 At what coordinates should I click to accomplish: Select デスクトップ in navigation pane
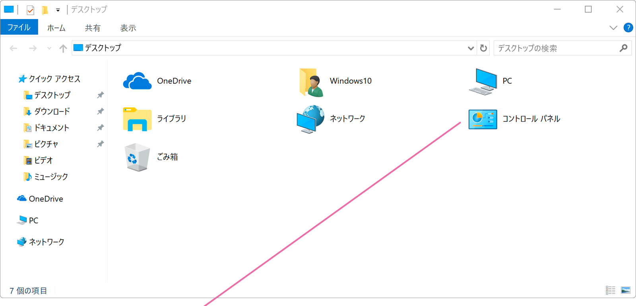(x=47, y=95)
